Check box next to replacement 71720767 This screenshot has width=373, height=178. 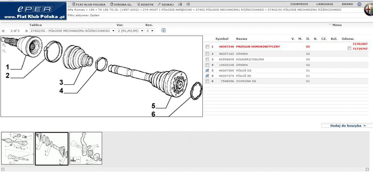click(x=349, y=48)
